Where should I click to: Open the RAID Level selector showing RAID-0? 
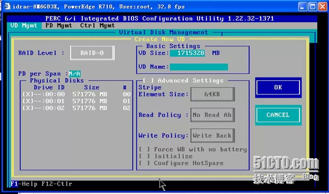(92, 53)
